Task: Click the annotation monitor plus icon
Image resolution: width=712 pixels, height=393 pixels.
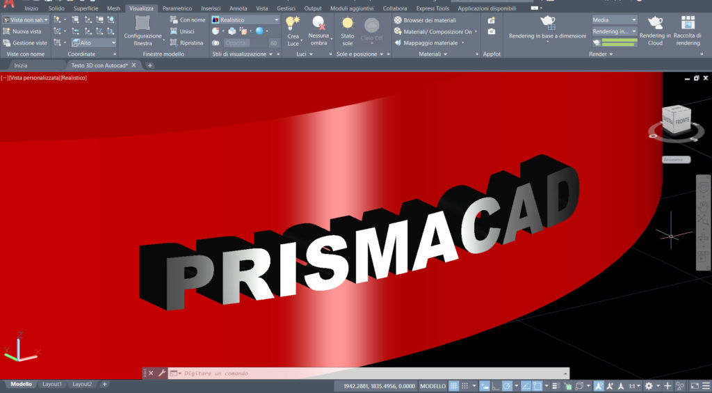Action: click(x=667, y=386)
